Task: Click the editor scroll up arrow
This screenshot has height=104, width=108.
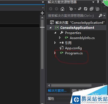Action: coord(42,17)
